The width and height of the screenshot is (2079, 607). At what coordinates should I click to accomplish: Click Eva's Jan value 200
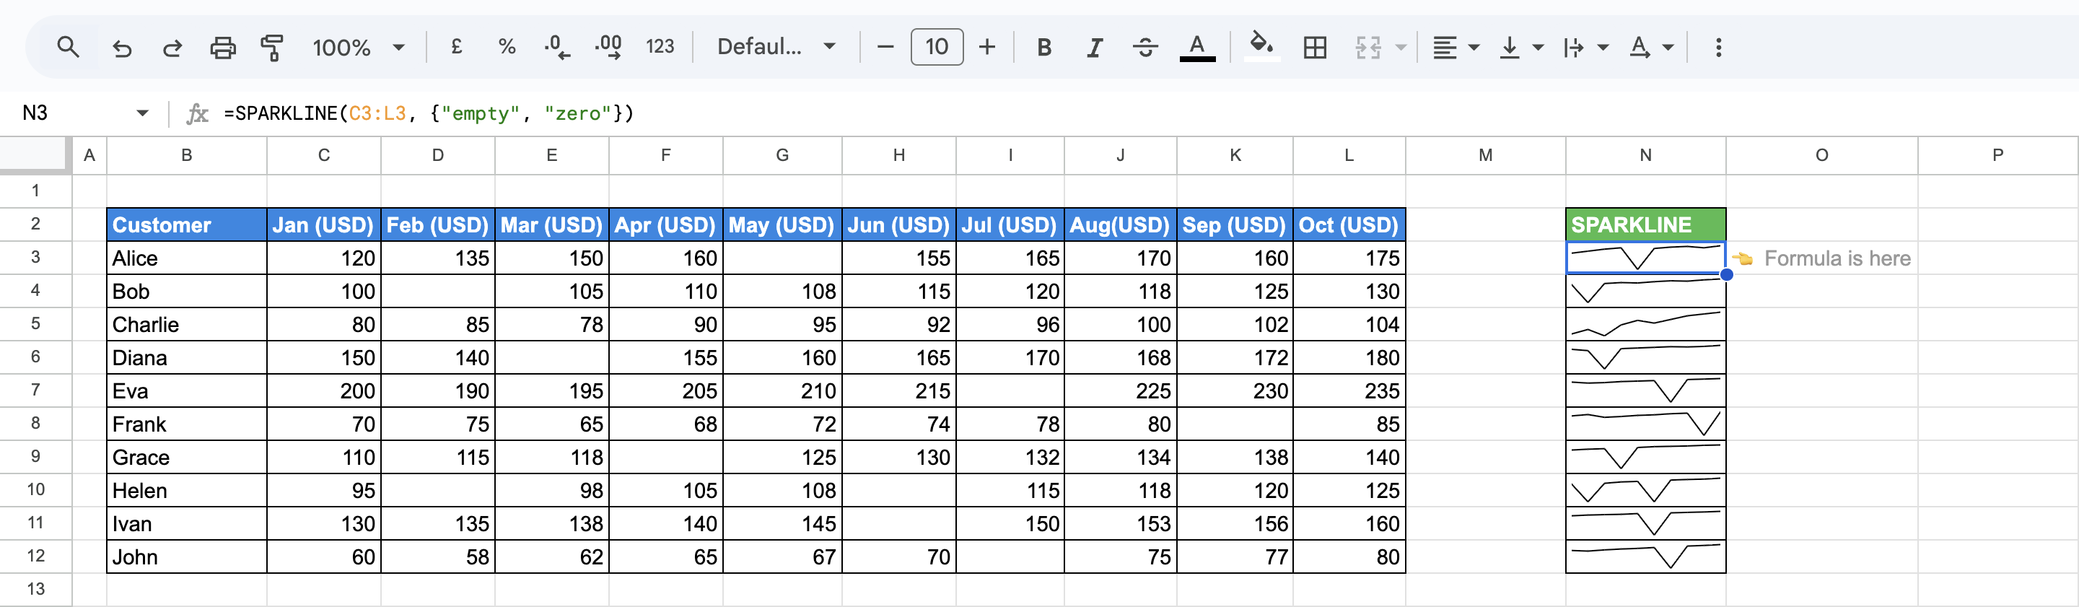(x=323, y=390)
